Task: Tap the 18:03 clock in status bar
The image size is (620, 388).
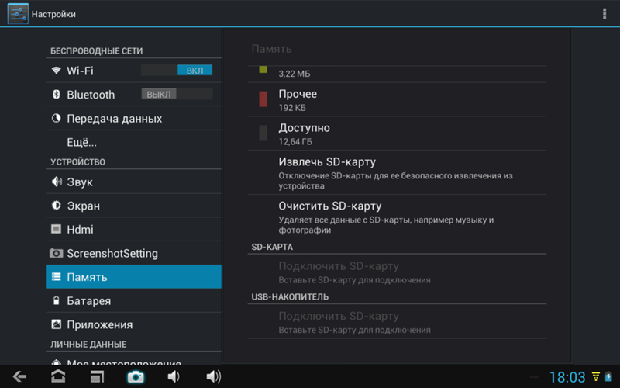Action: pyautogui.click(x=567, y=377)
